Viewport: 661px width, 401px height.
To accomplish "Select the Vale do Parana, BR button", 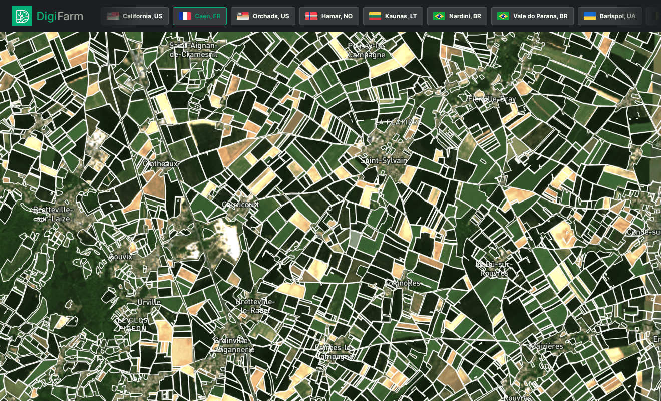I will [x=532, y=16].
